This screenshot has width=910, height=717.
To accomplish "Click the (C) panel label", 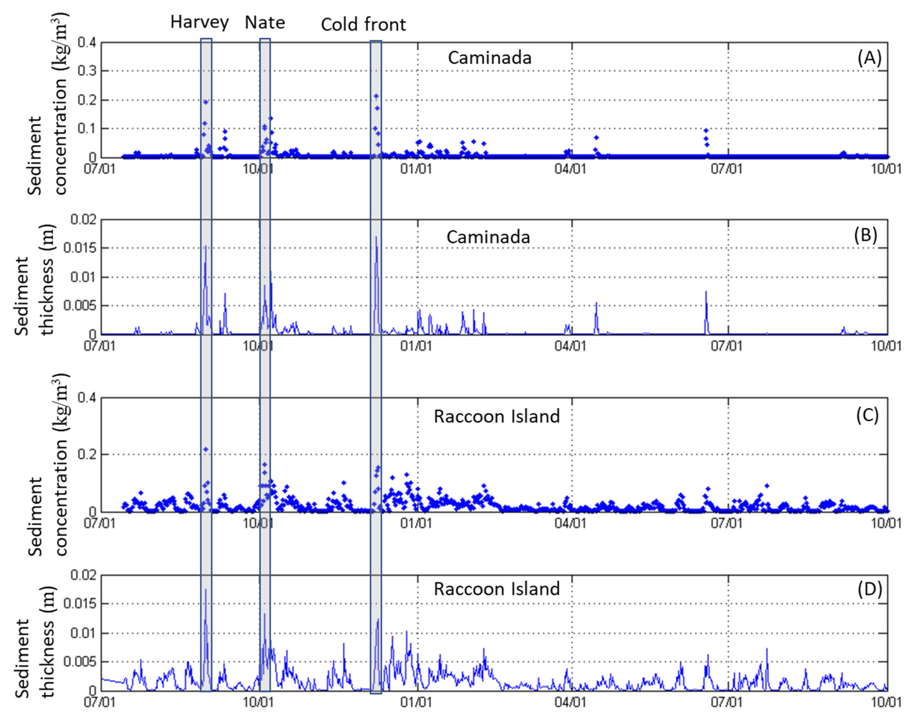I will pyautogui.click(x=867, y=415).
